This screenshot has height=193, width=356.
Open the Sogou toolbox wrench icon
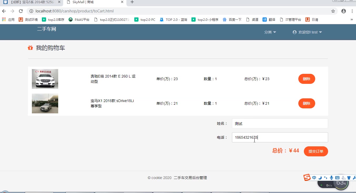point(354,178)
